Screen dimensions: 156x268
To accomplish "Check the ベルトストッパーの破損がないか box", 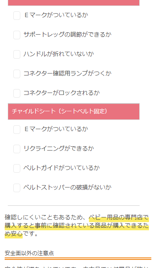I will tap(17, 187).
